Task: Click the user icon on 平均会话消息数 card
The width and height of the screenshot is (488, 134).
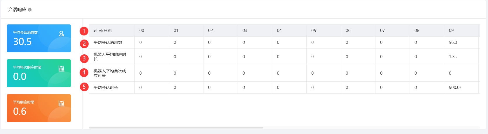Action: coord(61,34)
